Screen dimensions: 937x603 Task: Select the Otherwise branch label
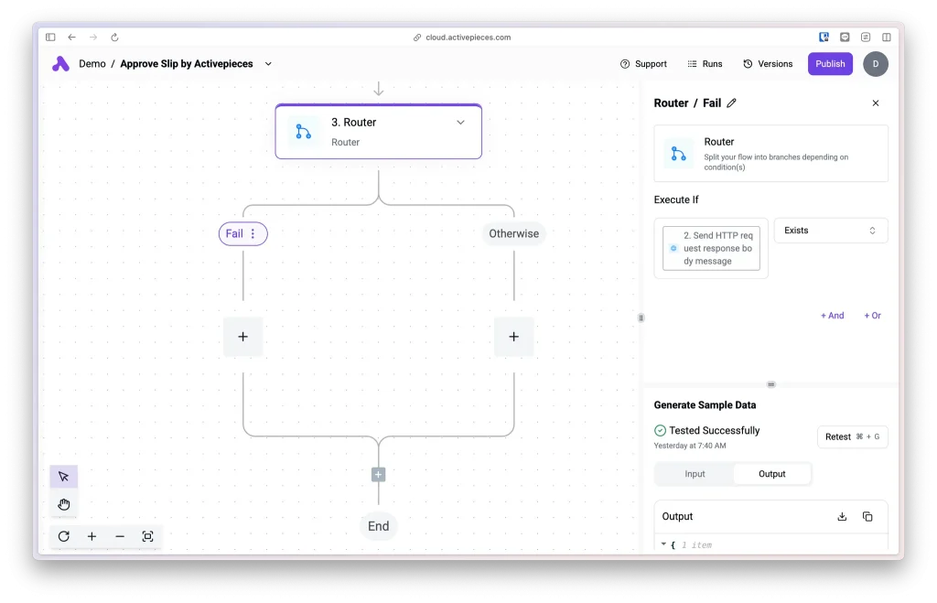[514, 233]
